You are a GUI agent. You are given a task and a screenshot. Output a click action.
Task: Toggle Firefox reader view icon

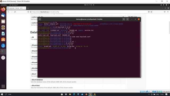coord(149,12)
